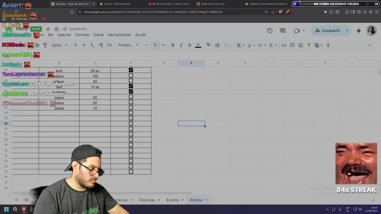This screenshot has height=214, width=381.
Task: Switch to Stream - Kick Dashboard browser tab
Action: pyautogui.click(x=117, y=4)
